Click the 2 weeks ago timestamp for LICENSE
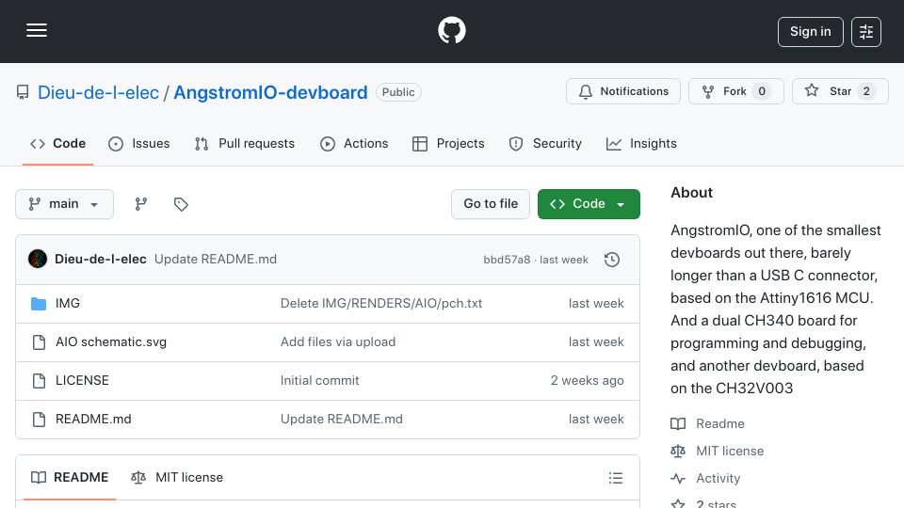Image resolution: width=904 pixels, height=508 pixels. click(x=587, y=381)
